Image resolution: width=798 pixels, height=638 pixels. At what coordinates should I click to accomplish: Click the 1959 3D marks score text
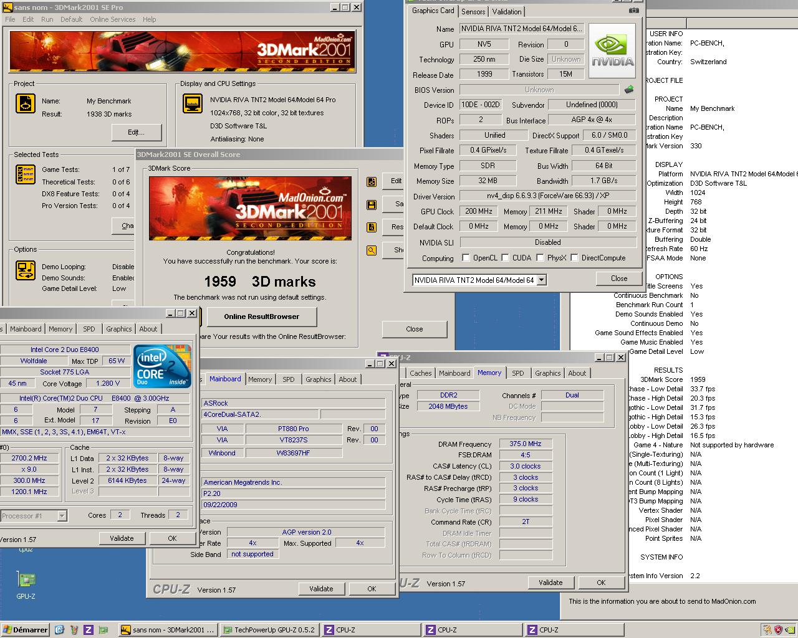click(x=260, y=282)
